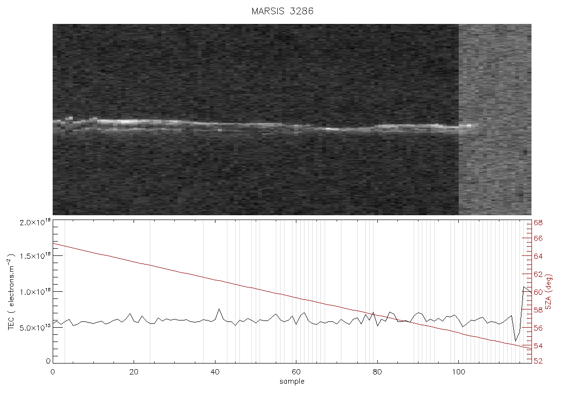Click the TEC spike peak near sample 116
Image resolution: width=565 pixels, height=397 pixels.
click(523, 287)
